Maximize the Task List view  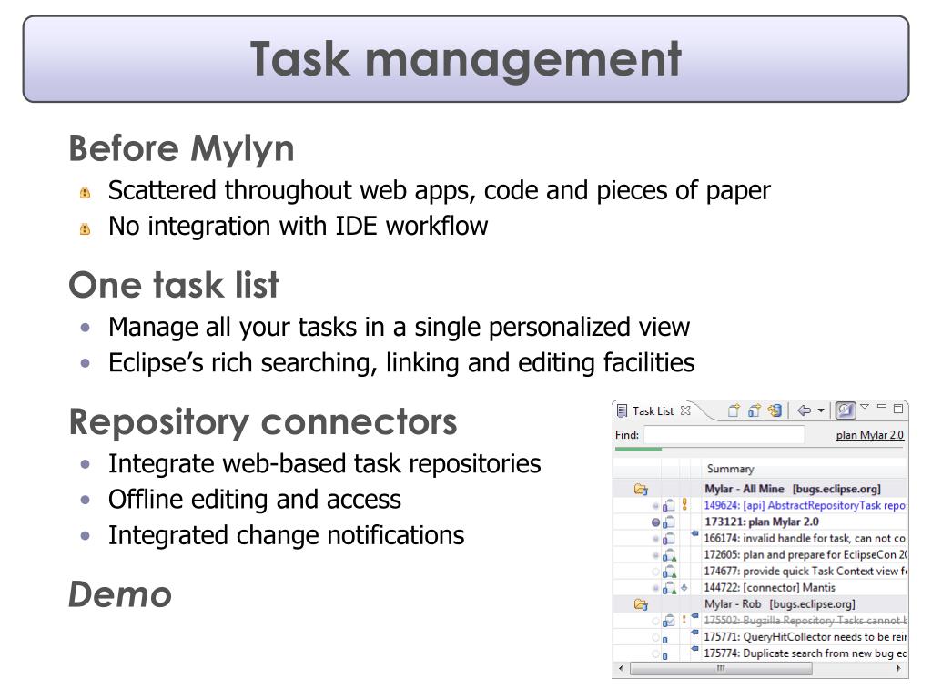coord(898,409)
